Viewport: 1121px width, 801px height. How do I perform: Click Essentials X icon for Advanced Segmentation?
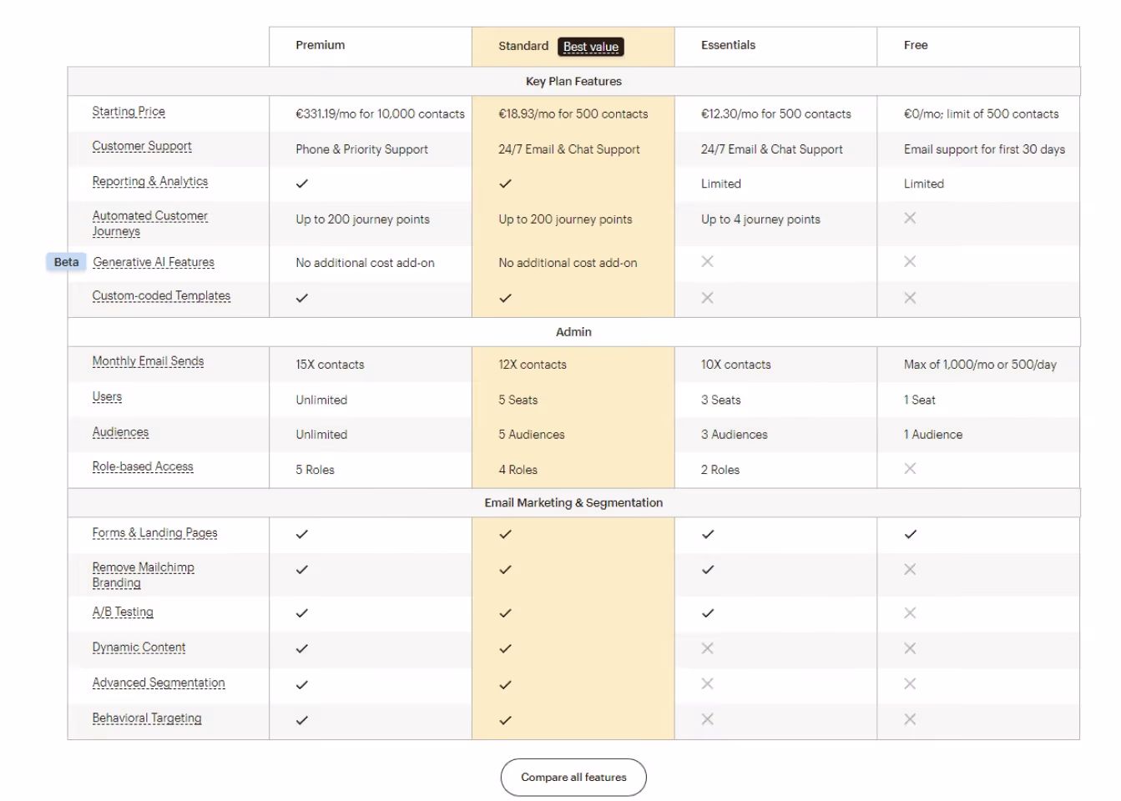[707, 684]
